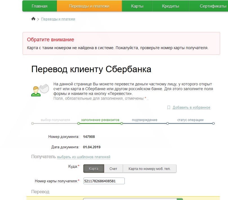Select the Счет destination option

113,169
